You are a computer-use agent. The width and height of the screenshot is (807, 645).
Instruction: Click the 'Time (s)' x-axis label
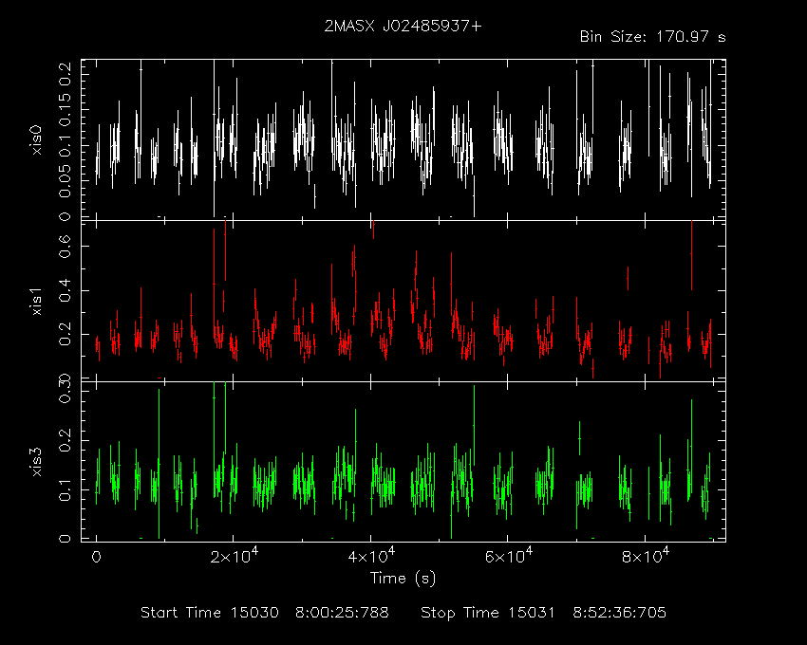pos(403,579)
